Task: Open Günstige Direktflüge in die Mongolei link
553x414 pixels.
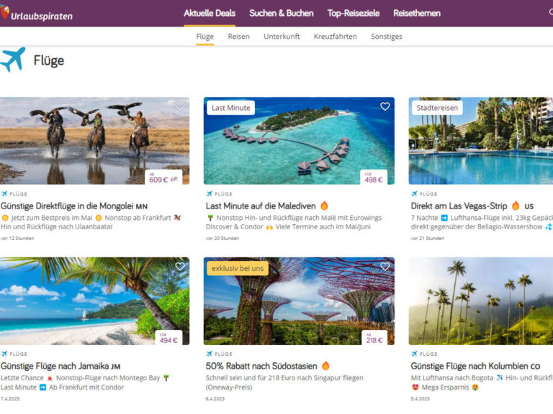Action: 74,206
